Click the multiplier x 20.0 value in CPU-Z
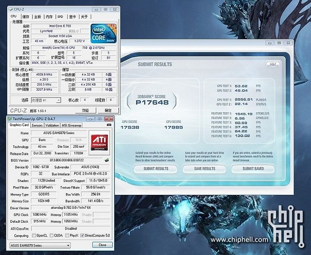The image size is (311, 255). pos(44,80)
